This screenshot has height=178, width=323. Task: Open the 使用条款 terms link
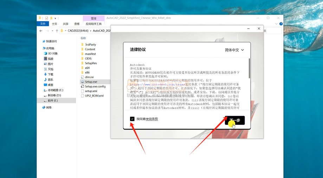(152, 119)
